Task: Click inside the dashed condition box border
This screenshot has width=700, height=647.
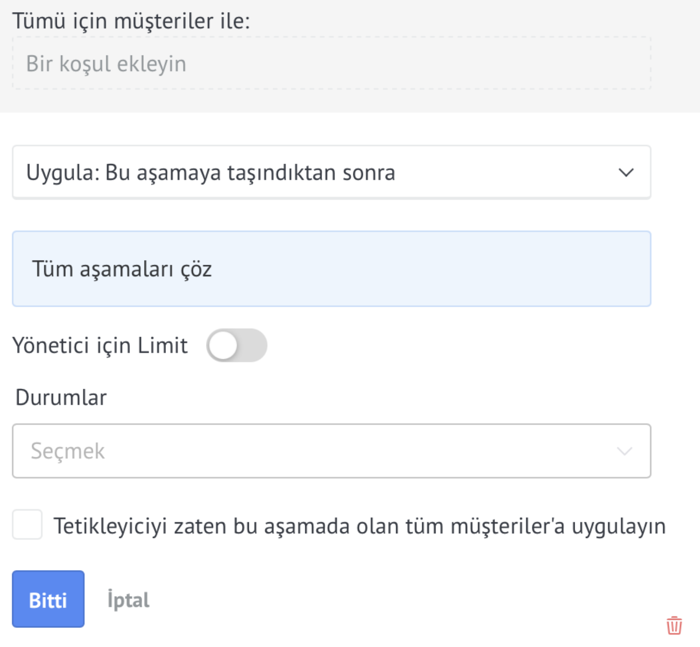Action: click(331, 63)
